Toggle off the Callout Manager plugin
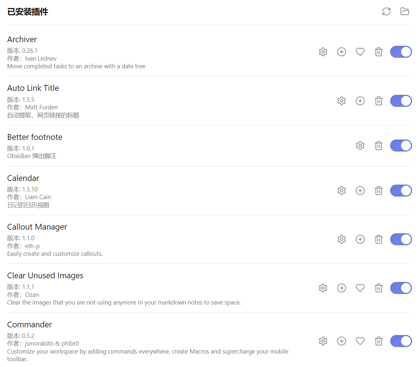Viewport: 420px width, 367px height. click(x=401, y=239)
